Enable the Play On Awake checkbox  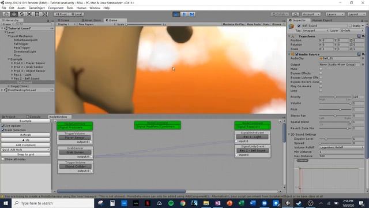321,86
